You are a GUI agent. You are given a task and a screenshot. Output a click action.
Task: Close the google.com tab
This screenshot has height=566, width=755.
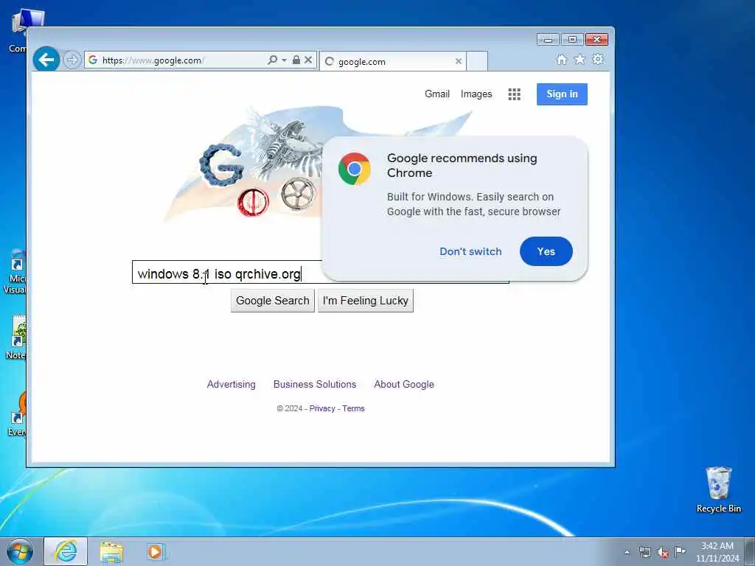[x=459, y=61]
